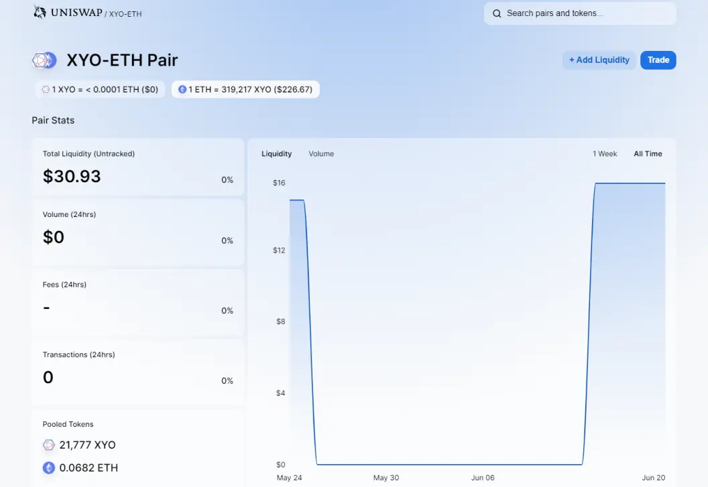Click the Pooled Tokens label
This screenshot has width=708, height=487.
point(68,424)
